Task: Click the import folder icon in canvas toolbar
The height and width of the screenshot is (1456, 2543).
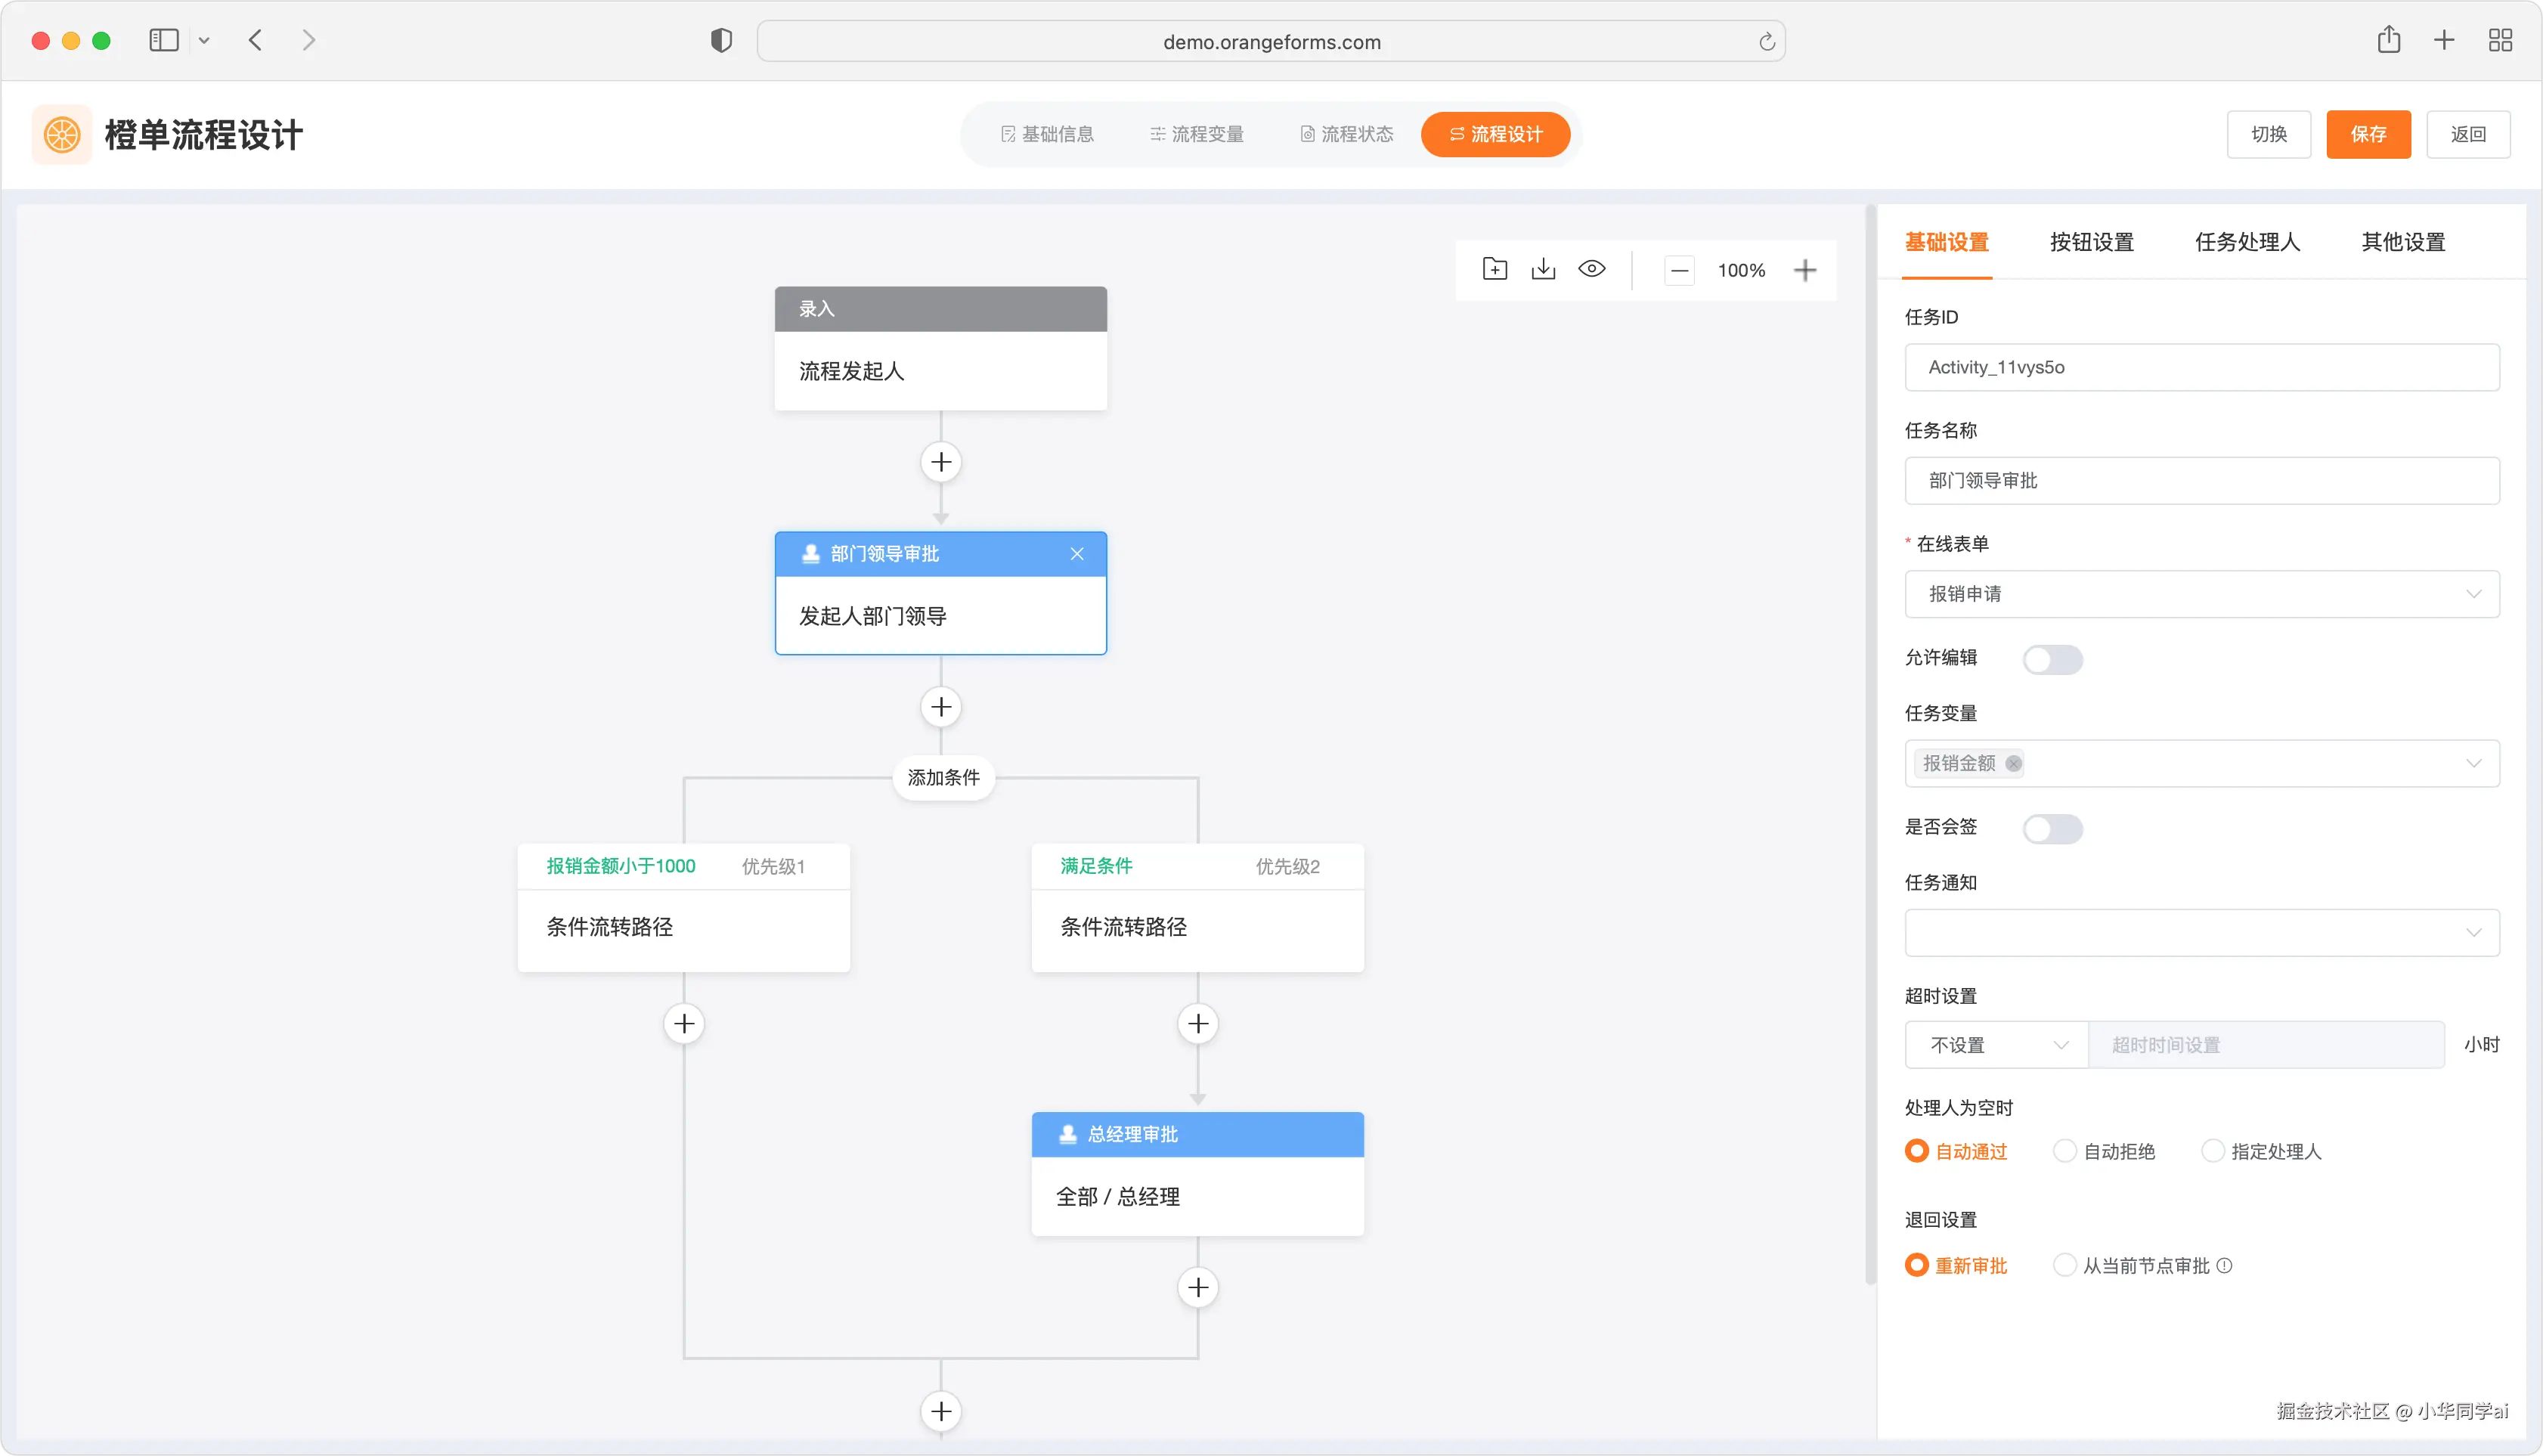Action: pyautogui.click(x=1494, y=269)
